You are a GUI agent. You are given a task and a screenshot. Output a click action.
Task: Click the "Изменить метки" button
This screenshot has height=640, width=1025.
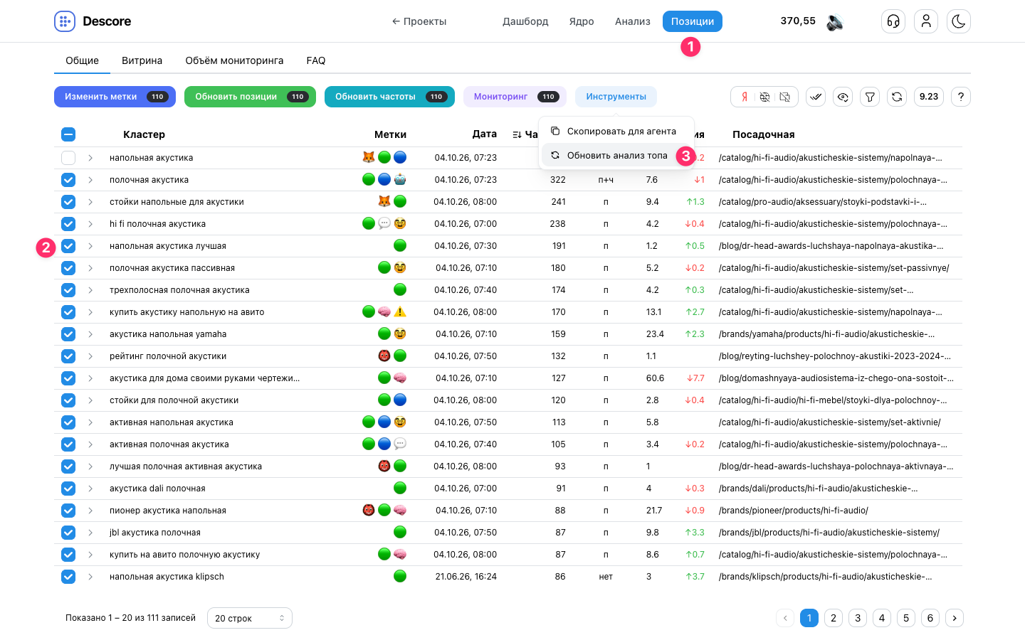[x=115, y=97]
